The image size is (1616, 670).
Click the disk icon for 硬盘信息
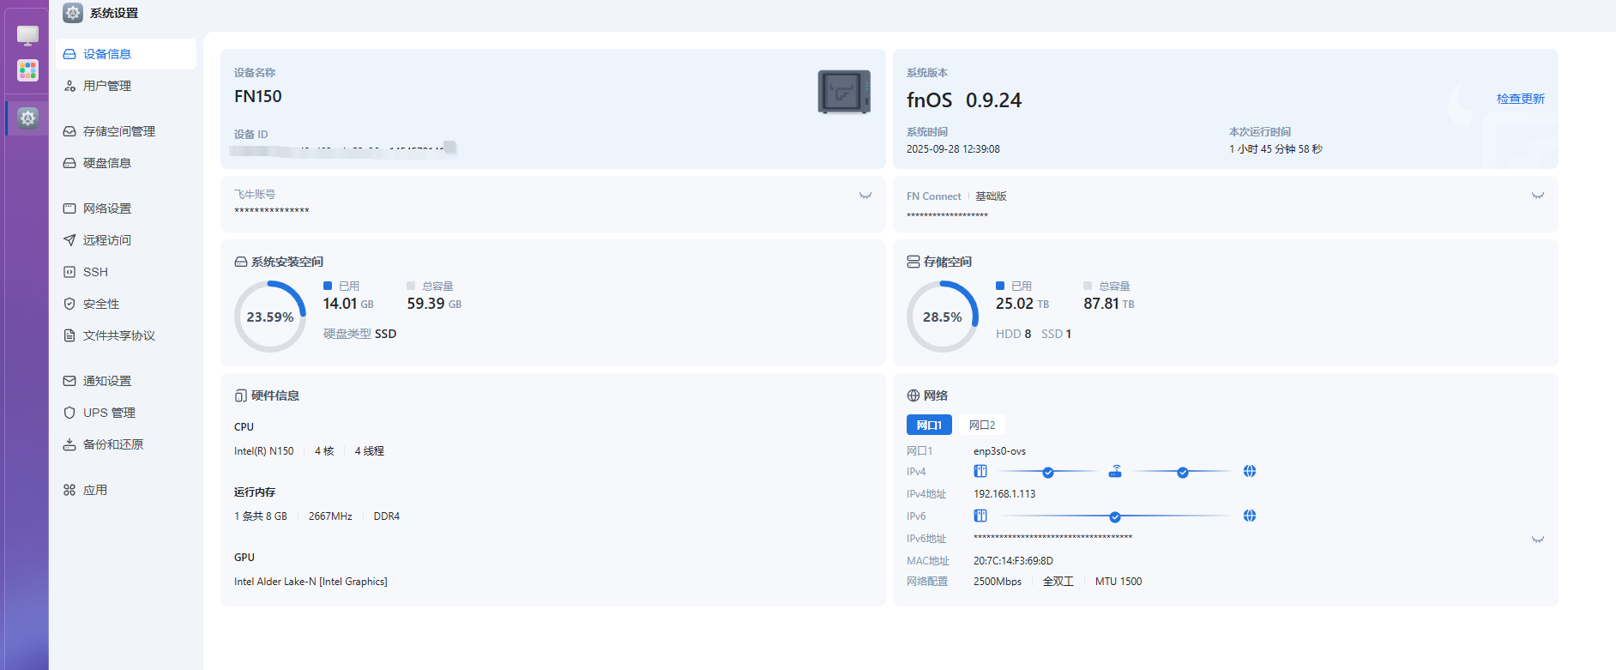[69, 163]
